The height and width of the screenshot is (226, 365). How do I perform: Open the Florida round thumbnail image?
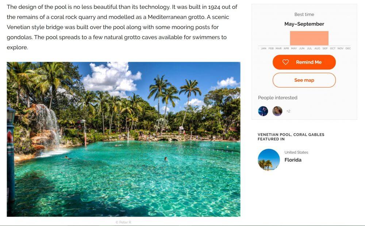pyautogui.click(x=269, y=160)
